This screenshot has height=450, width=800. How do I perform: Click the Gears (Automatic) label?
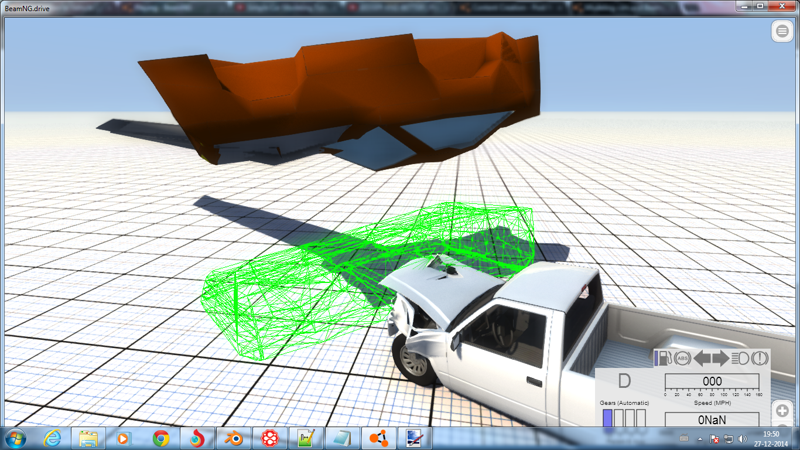point(624,403)
